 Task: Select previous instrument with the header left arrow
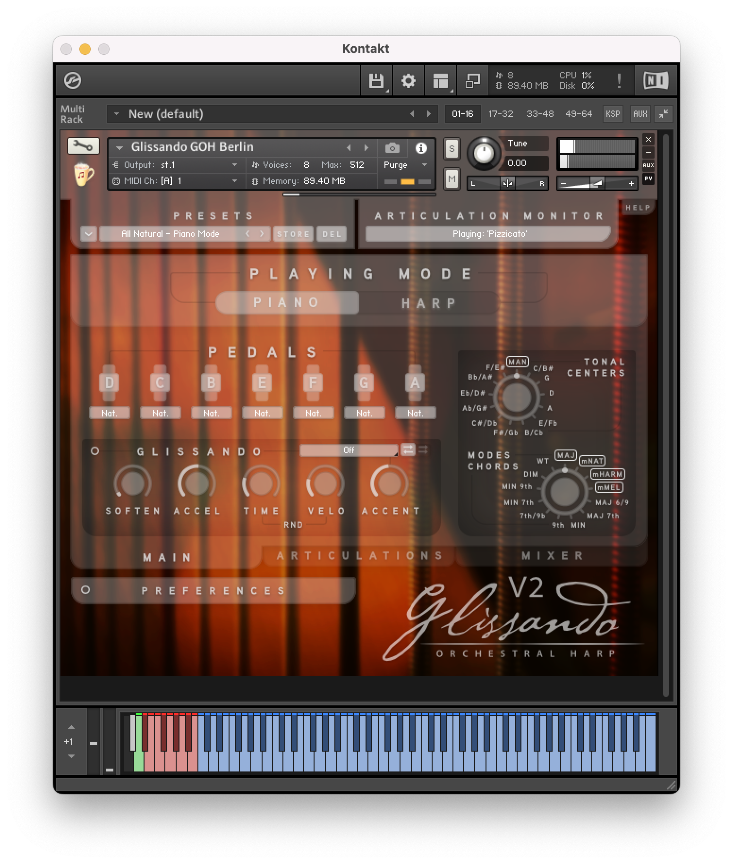[x=349, y=148]
